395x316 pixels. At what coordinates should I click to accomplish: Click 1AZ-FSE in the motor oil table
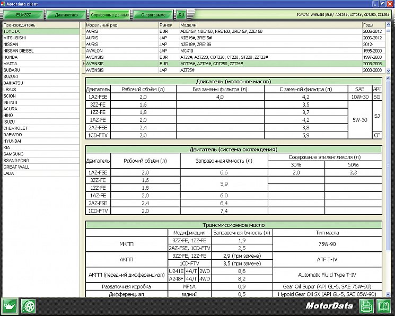[x=98, y=97]
